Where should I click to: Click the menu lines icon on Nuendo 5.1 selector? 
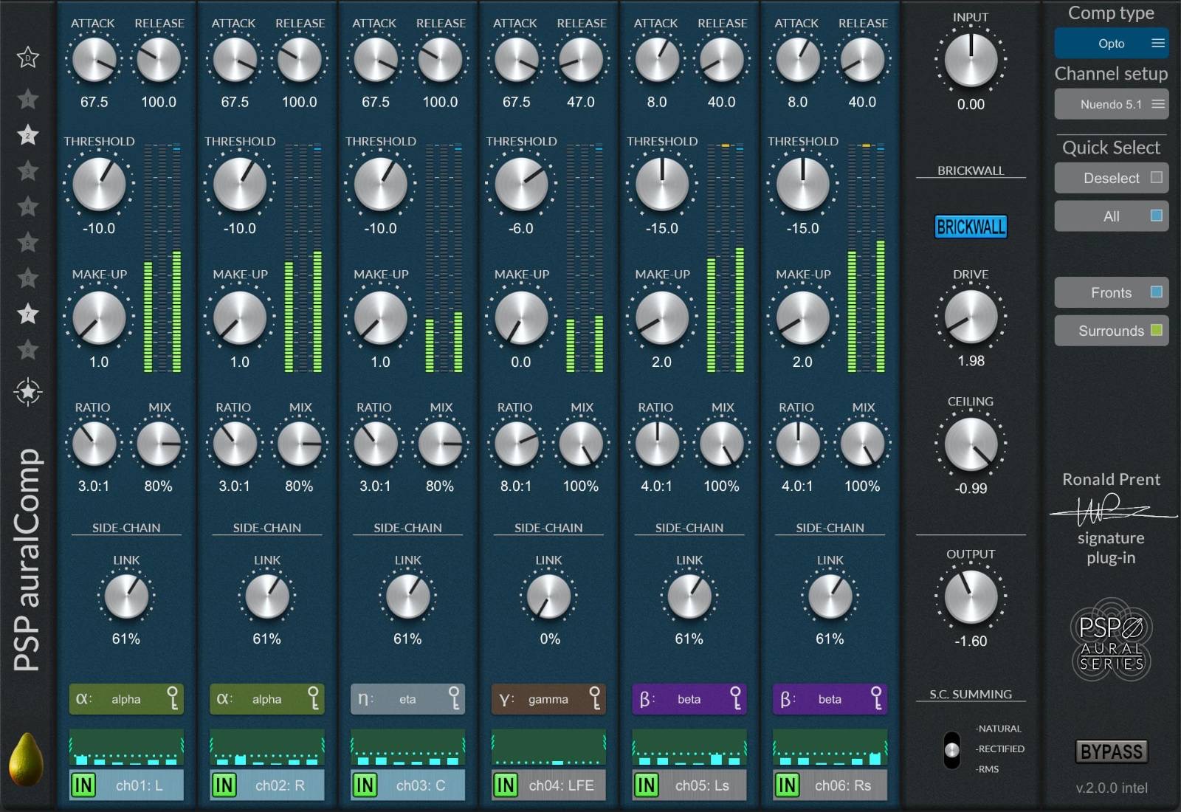click(1158, 104)
